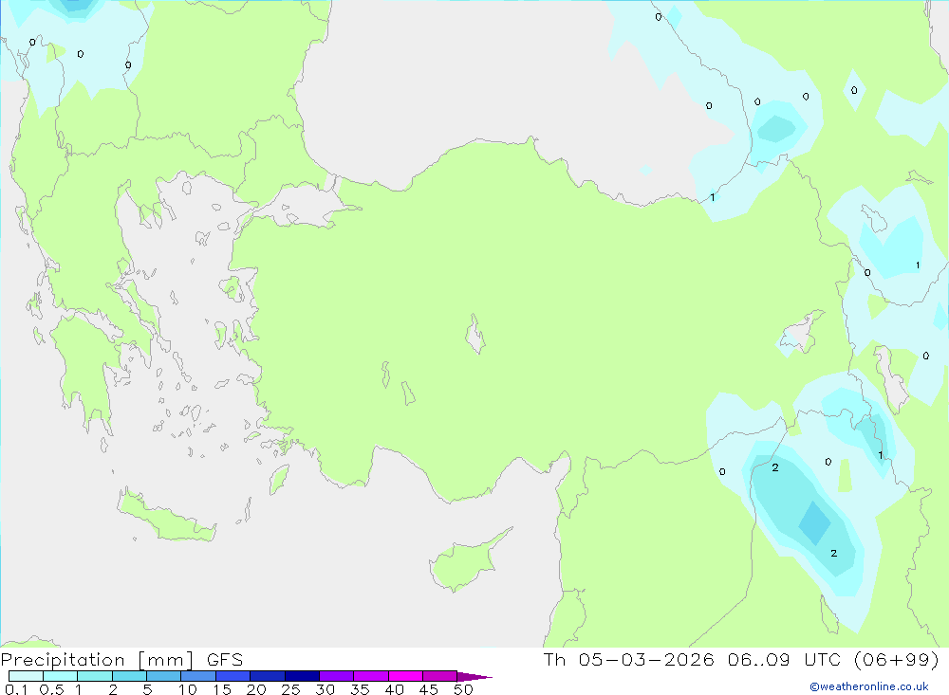Click the legend value "10"
Screen dimensions: 949x695
coord(188,689)
